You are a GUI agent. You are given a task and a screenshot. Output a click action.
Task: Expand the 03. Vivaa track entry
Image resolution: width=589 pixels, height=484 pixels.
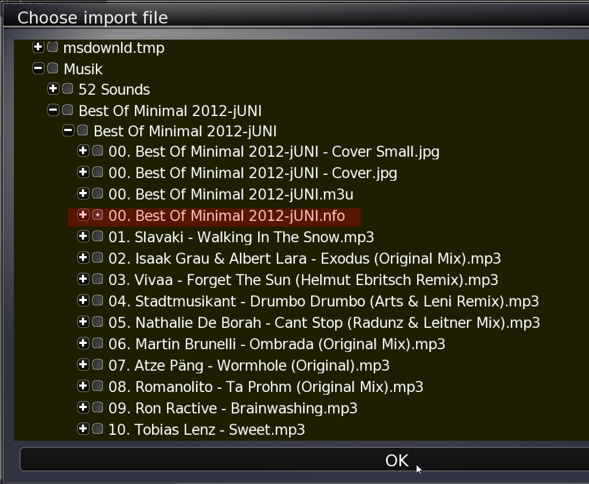[83, 279]
